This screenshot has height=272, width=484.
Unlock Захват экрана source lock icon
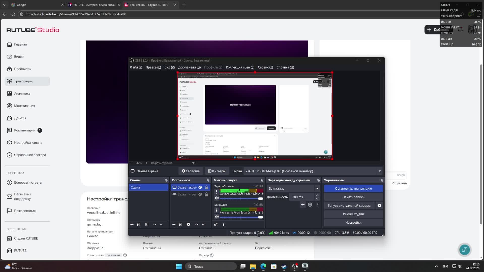tap(206, 187)
